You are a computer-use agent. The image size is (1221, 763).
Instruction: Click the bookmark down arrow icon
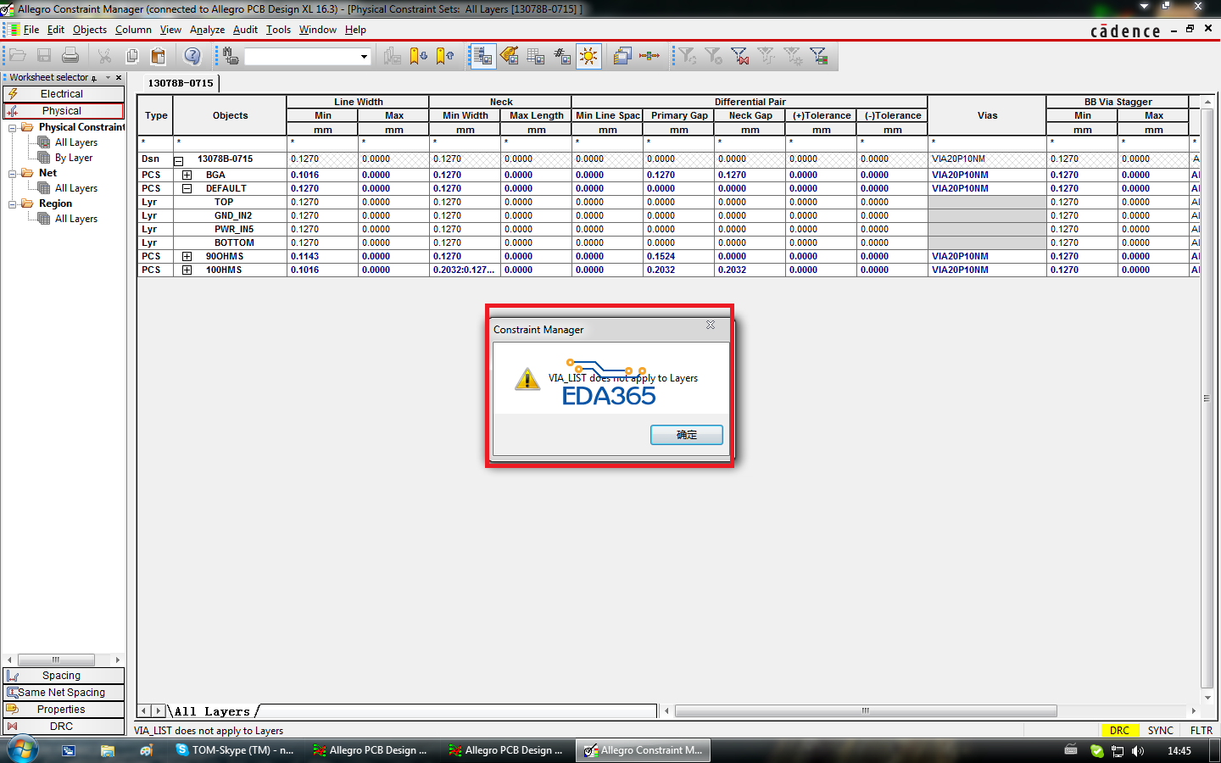(418, 56)
